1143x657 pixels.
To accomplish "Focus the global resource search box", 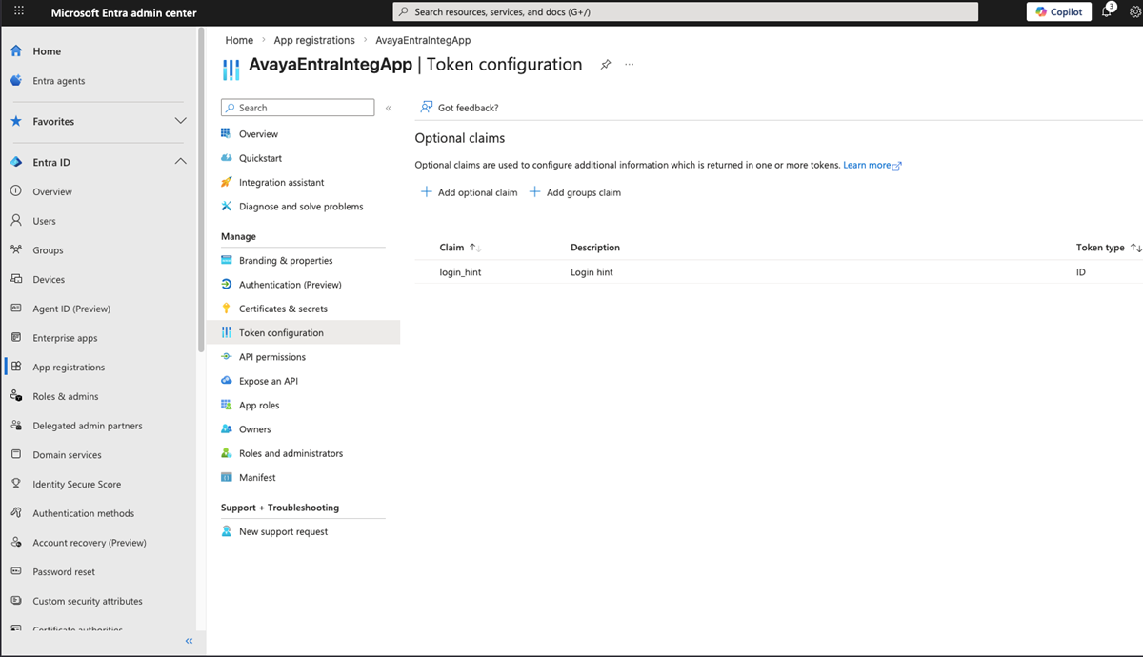I will [x=686, y=11].
